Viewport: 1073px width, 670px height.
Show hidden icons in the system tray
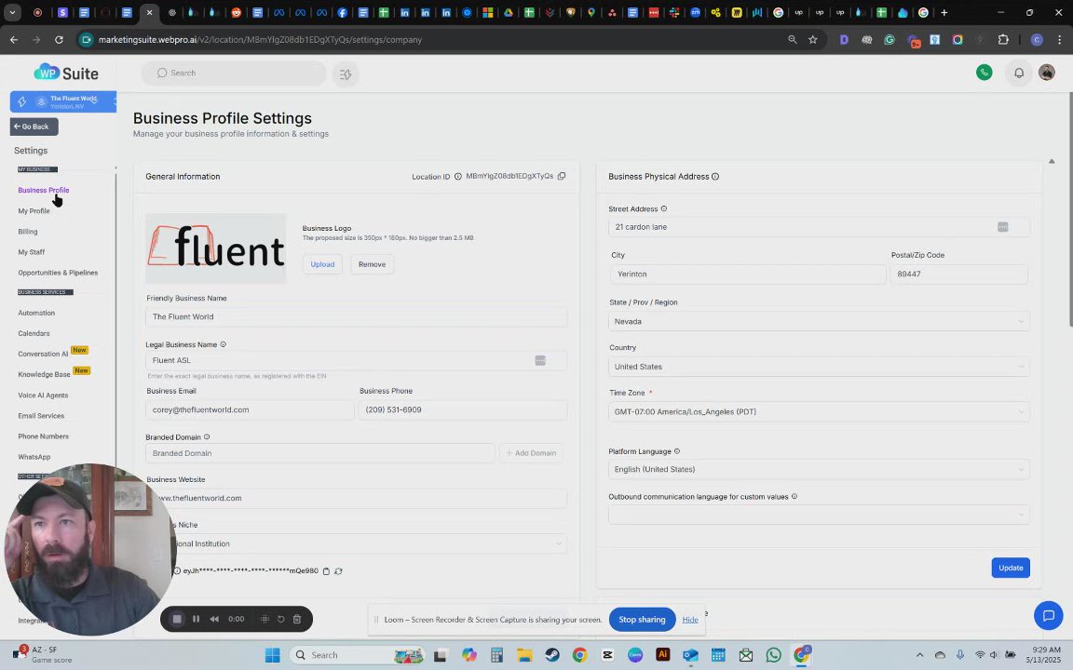click(x=919, y=655)
